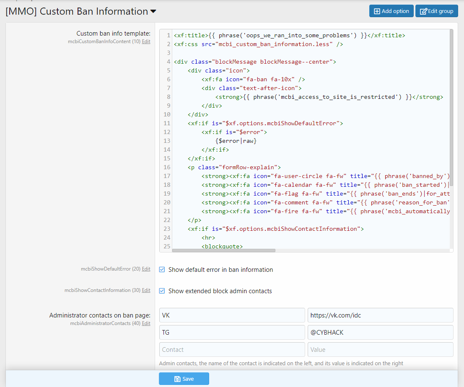
Task: Uncheck Show extended block admin contacts
Action: [x=162, y=291]
